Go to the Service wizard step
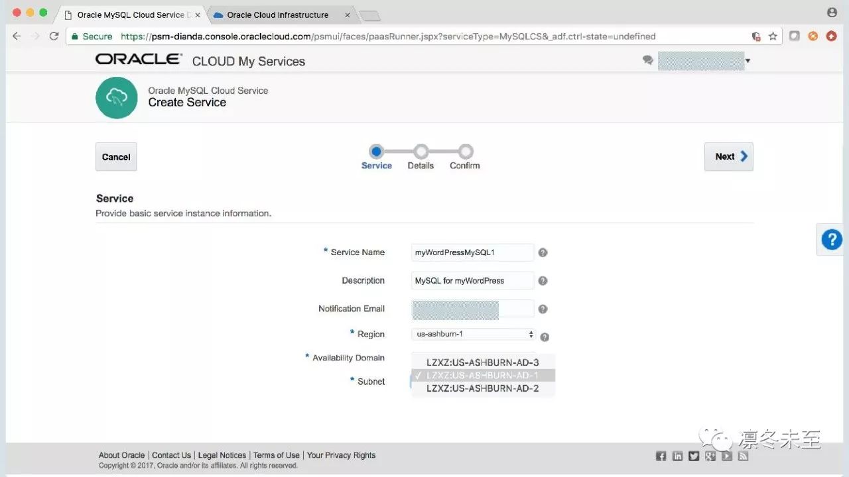 click(x=376, y=158)
